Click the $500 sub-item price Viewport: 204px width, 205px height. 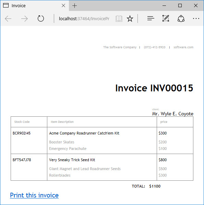[x=163, y=169]
